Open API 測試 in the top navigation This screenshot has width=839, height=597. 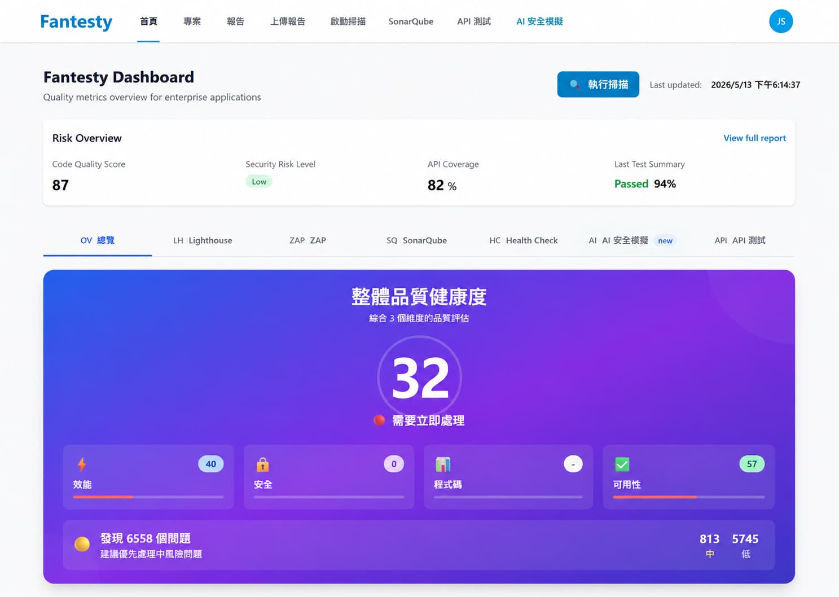pos(474,21)
